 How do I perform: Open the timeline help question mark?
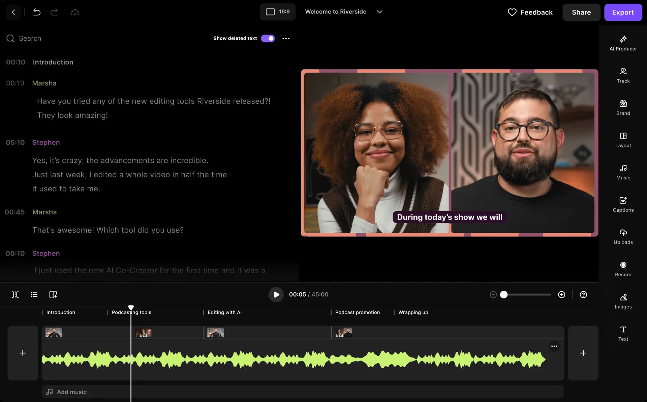(x=583, y=295)
